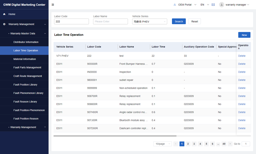The image size is (256, 154).
Task: Click the Warranty Management gear icon
Action: pos(4,24)
